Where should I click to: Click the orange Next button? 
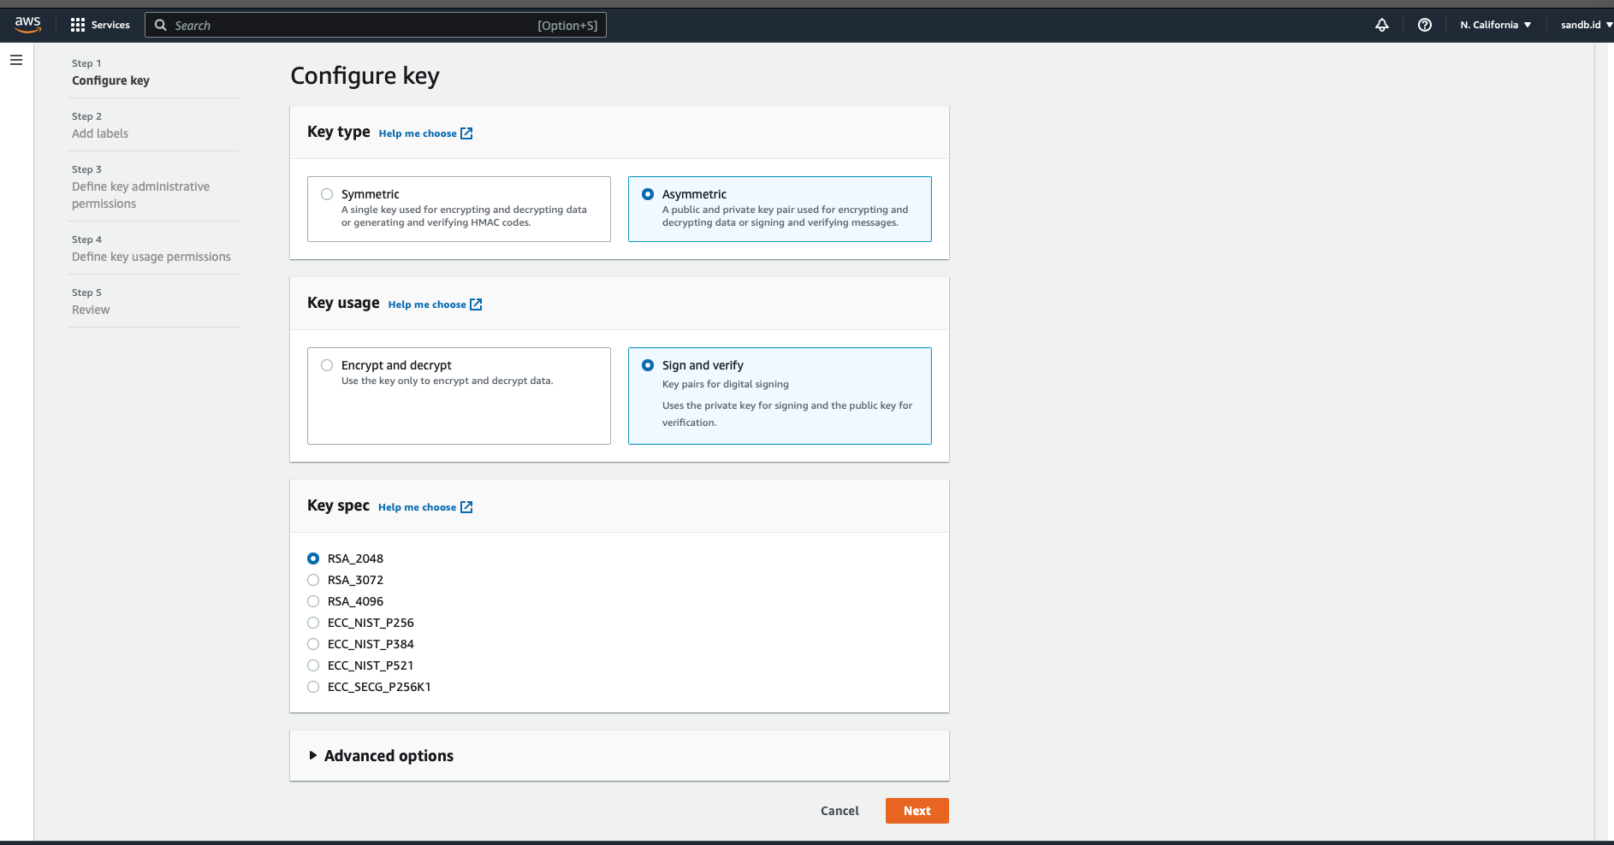click(917, 811)
